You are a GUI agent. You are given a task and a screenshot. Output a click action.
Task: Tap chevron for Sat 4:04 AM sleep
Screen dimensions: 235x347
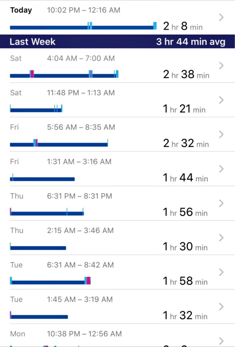[221, 65]
